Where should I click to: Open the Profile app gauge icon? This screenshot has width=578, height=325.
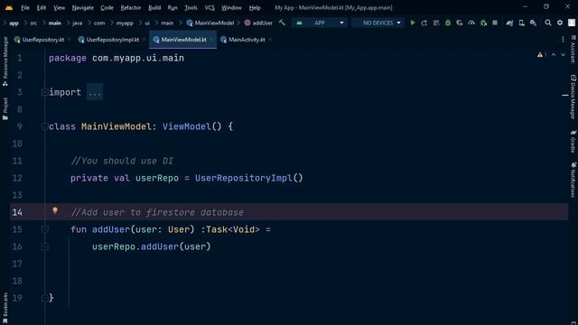pos(471,23)
